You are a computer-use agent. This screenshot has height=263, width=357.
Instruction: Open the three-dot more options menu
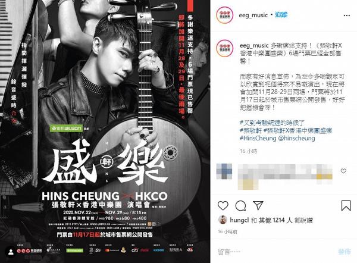[346, 15]
